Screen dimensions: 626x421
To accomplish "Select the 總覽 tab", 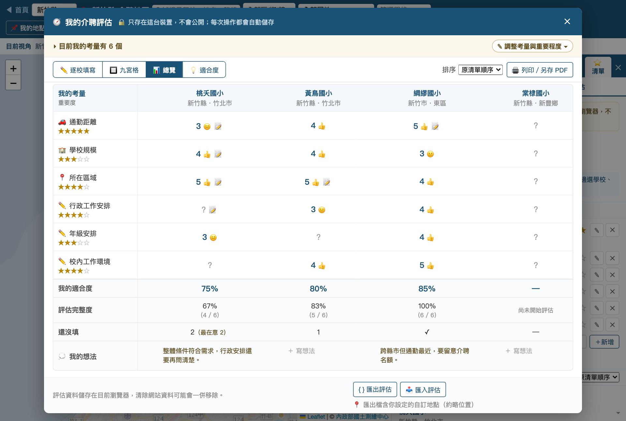I will point(164,70).
